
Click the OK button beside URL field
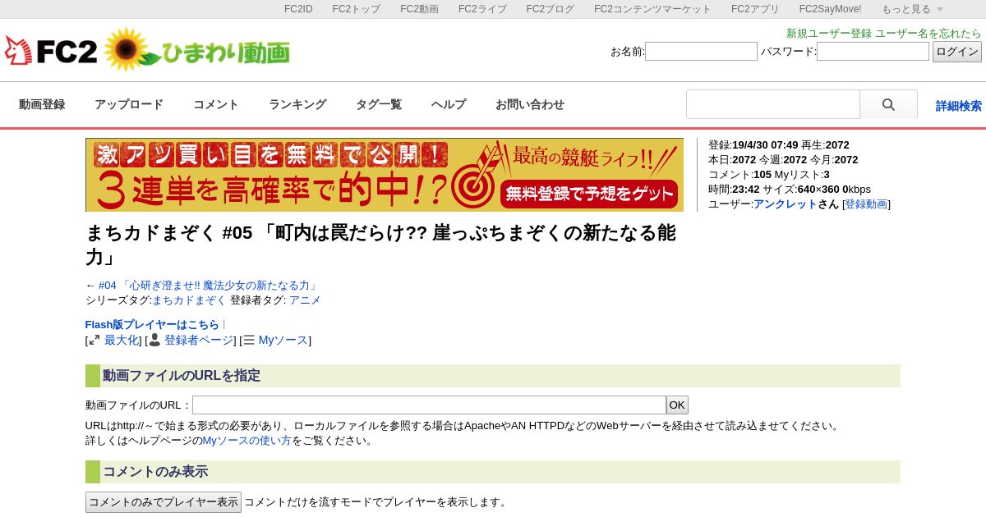pyautogui.click(x=677, y=405)
